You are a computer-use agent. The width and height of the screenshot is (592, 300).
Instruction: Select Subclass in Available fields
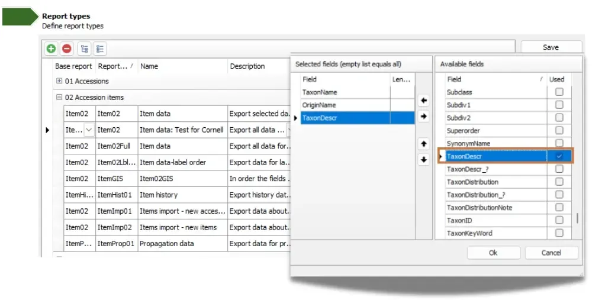click(x=496, y=92)
